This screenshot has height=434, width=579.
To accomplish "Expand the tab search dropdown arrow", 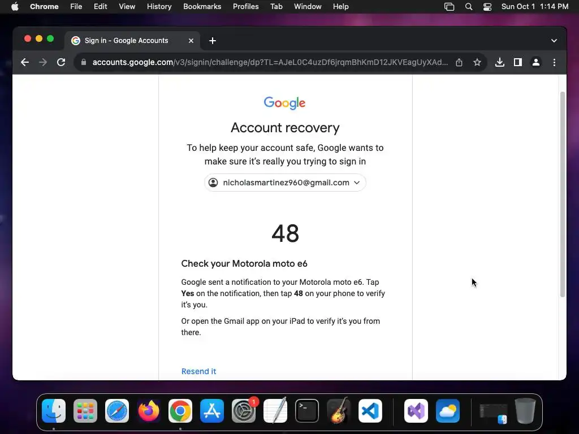I will tap(554, 41).
